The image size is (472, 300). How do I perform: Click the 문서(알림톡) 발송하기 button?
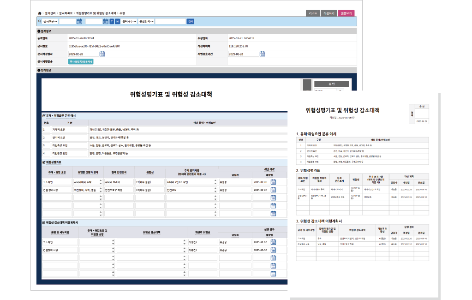click(81, 61)
